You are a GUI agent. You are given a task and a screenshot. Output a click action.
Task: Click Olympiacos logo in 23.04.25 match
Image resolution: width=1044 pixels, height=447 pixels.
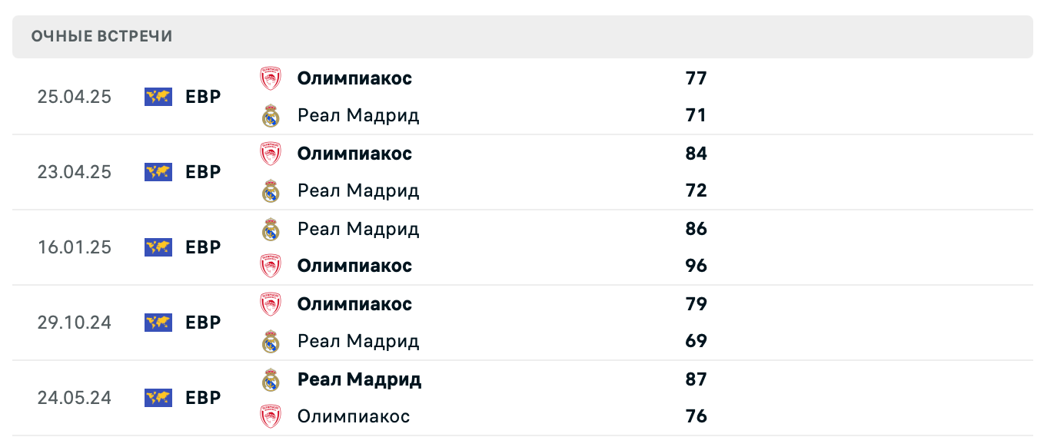[x=271, y=154]
